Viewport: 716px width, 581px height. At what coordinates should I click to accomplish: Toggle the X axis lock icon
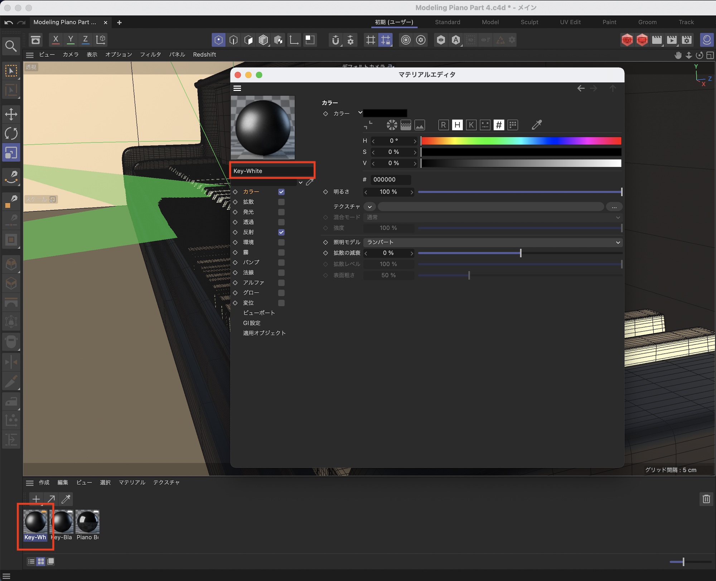click(x=55, y=40)
